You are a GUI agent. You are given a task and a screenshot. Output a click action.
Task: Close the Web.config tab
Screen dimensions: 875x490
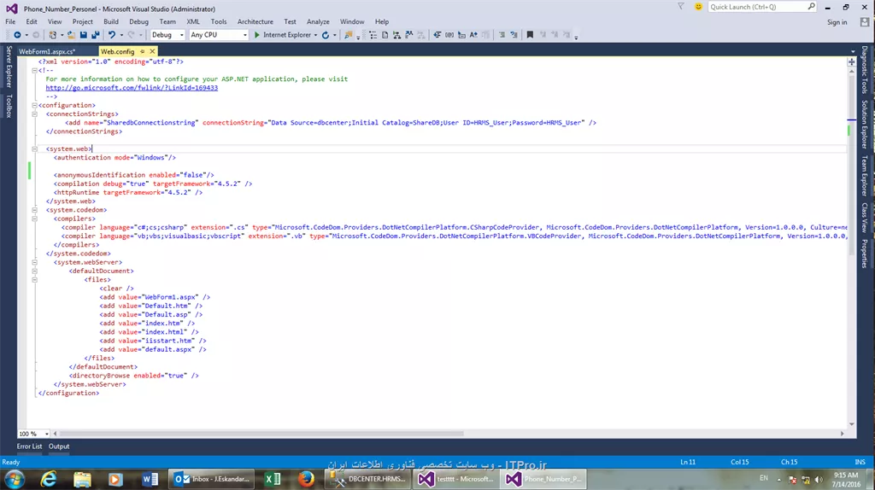[x=152, y=51]
